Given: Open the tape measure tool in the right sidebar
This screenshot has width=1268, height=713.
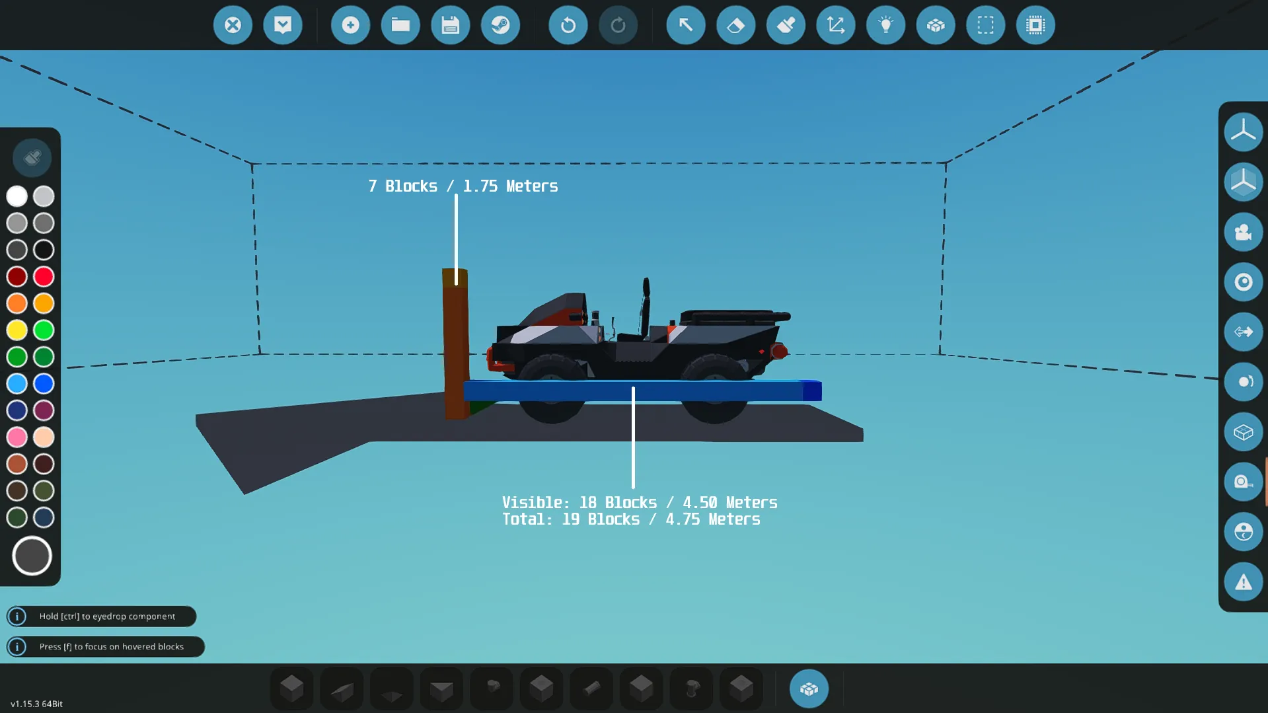Looking at the screenshot, I should coord(1243,482).
